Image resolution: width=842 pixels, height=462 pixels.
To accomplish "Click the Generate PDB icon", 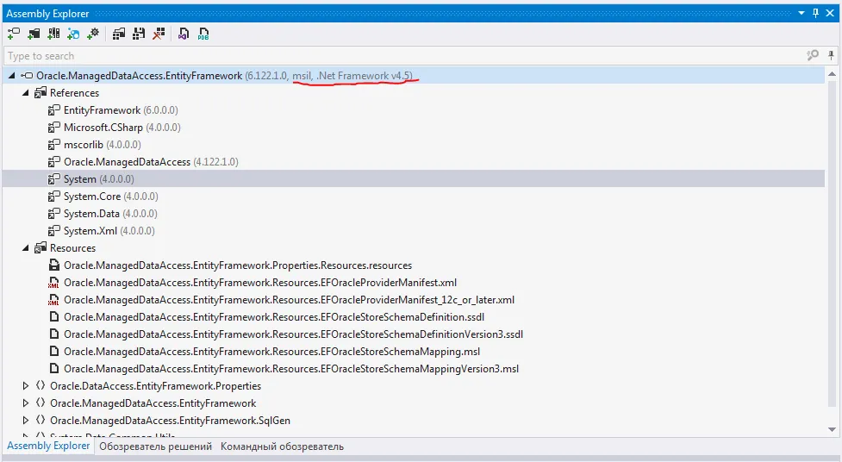I will (x=203, y=34).
